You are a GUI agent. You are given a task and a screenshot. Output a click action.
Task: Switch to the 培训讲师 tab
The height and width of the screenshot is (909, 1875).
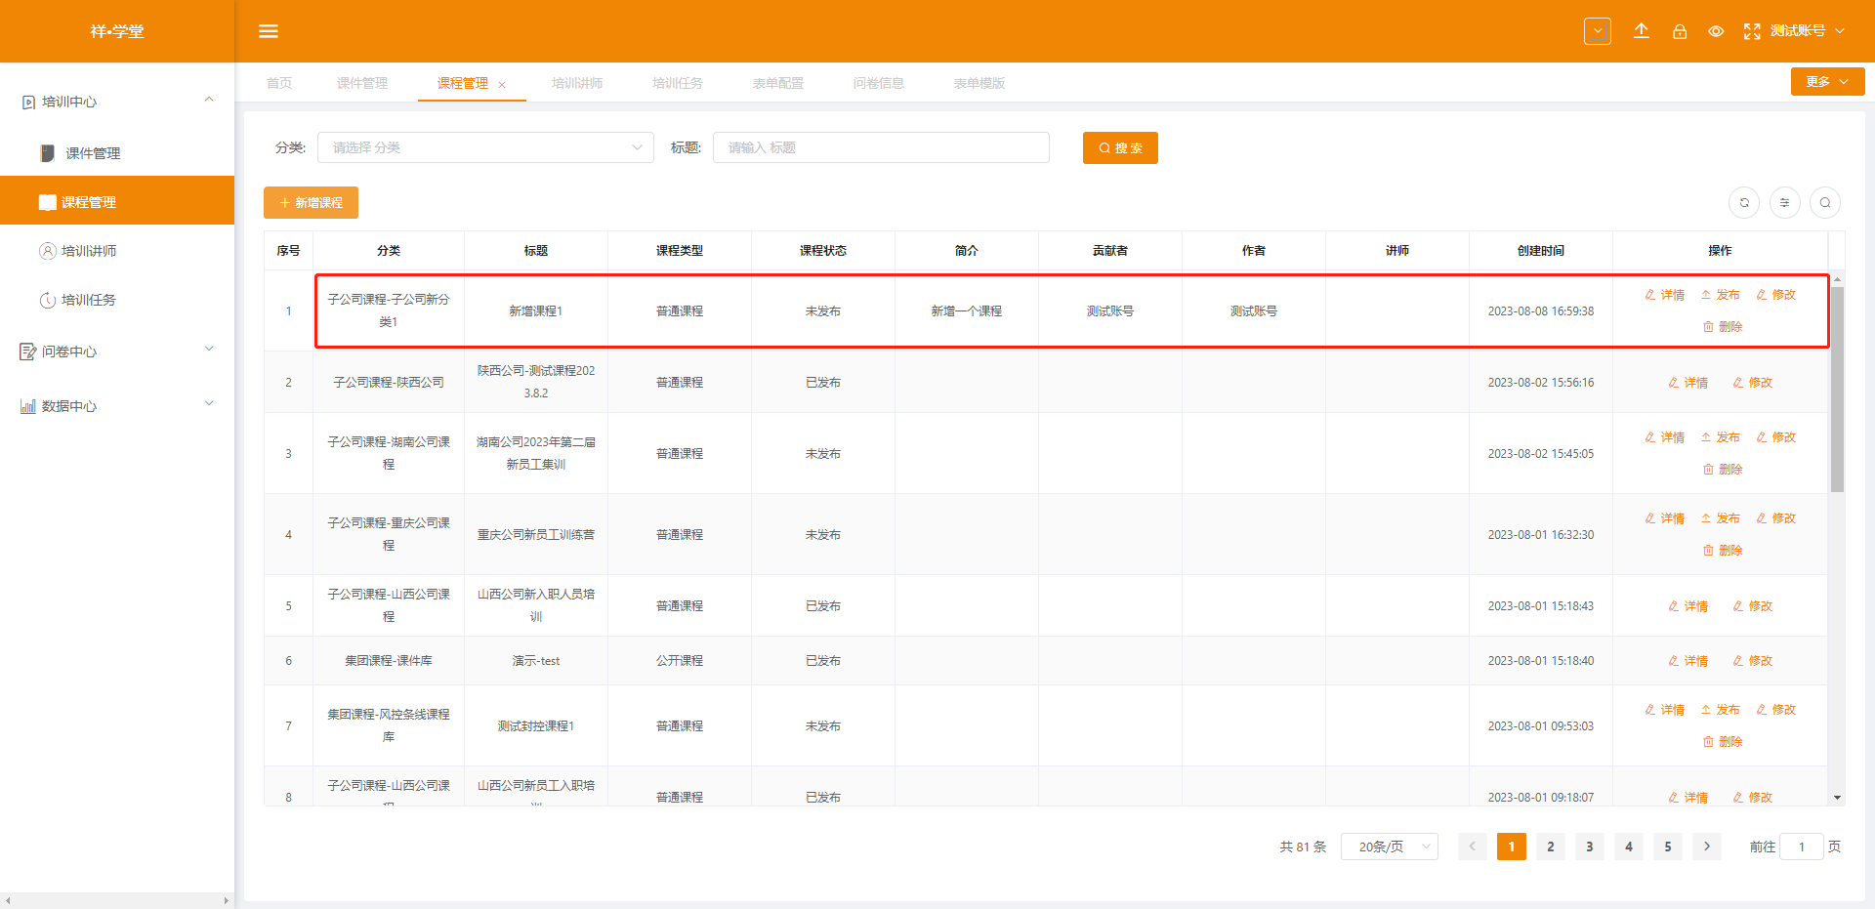tap(577, 83)
